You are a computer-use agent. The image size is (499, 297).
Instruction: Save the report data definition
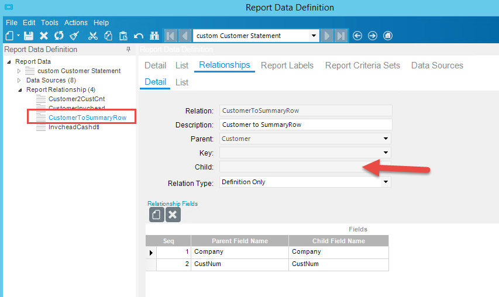[29, 36]
